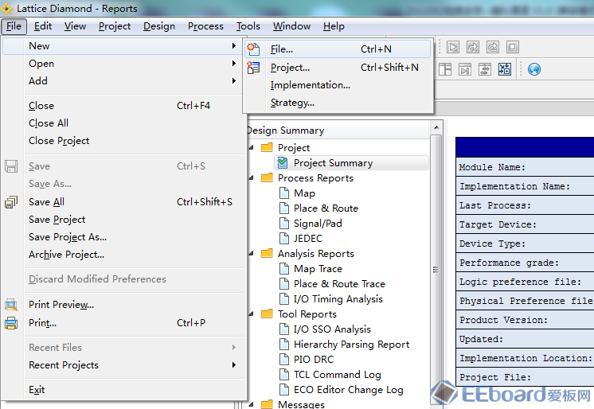Open the blue globe Start Page icon
The image size is (594, 409).
click(x=534, y=69)
